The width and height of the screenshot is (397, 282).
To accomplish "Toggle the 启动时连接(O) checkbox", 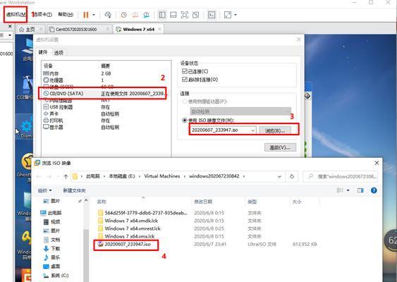I will pyautogui.click(x=185, y=80).
